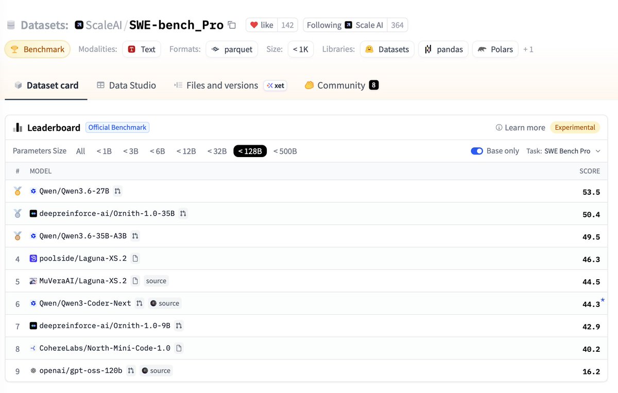Choose the < 500B parameter size filter
618x393 pixels.
coord(285,151)
